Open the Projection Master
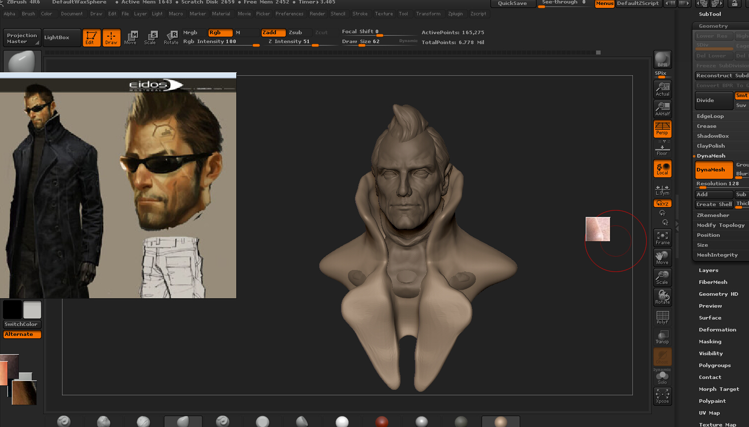Viewport: 749px width, 427px height. [x=22, y=38]
